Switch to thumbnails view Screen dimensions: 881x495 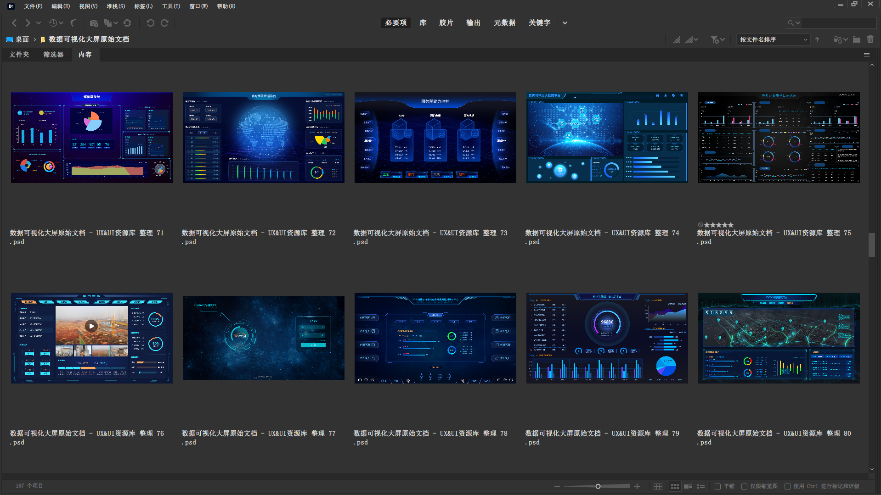[675, 486]
